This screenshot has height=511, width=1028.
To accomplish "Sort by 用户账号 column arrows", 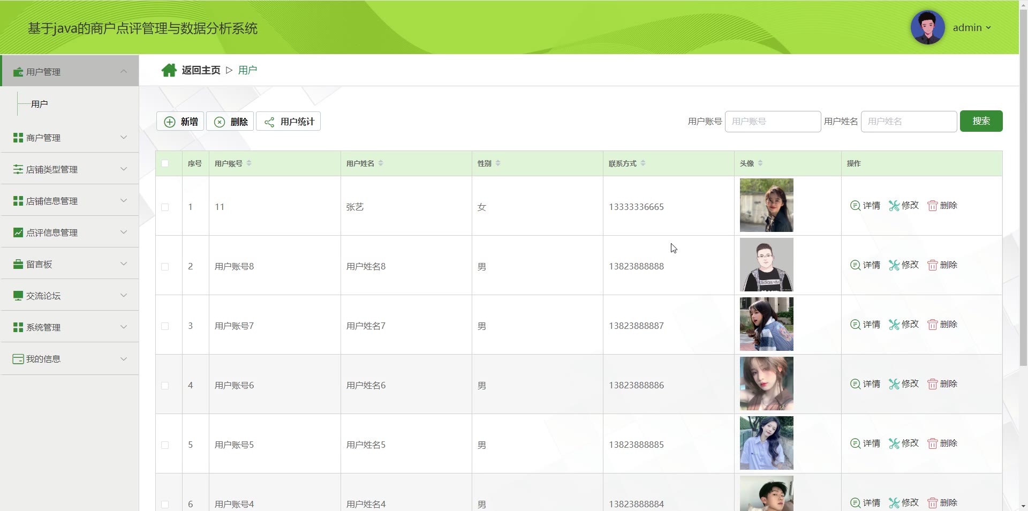I will point(249,163).
